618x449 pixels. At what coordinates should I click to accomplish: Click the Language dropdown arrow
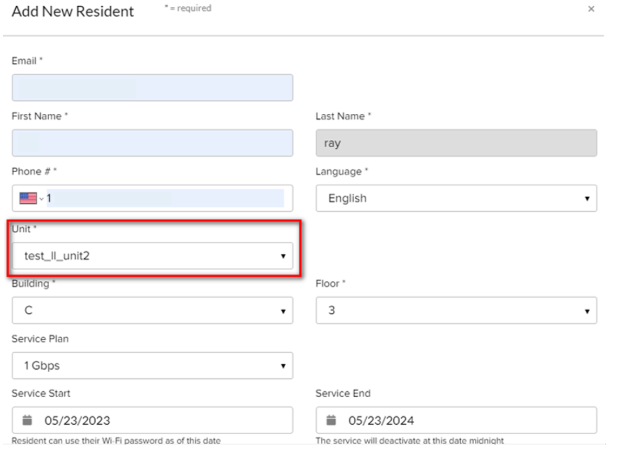587,199
